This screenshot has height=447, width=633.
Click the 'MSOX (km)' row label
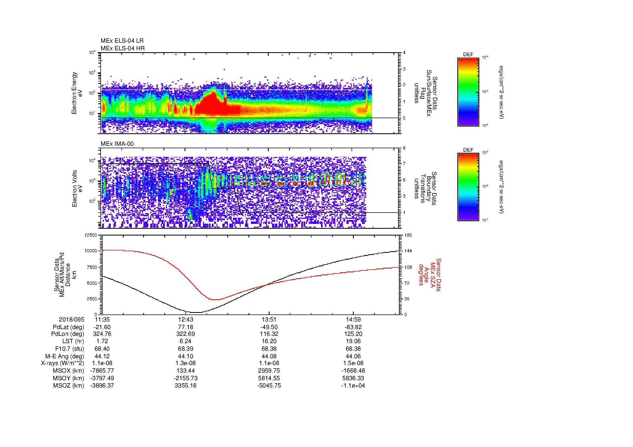pos(68,371)
